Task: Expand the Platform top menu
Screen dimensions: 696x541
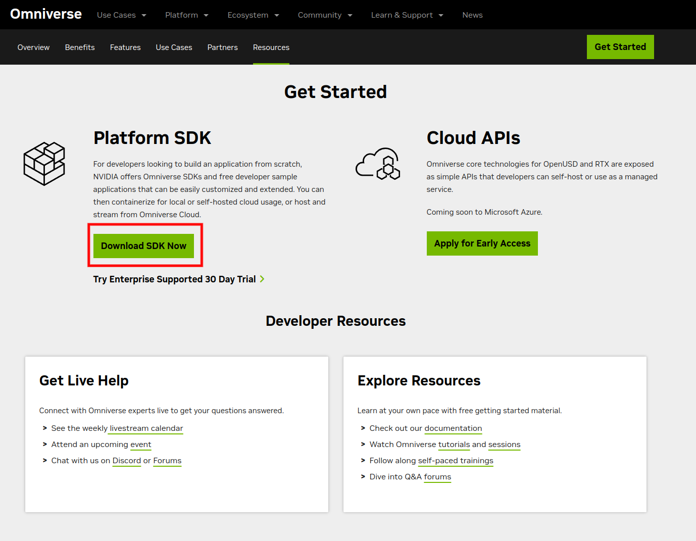Action: pyautogui.click(x=187, y=15)
